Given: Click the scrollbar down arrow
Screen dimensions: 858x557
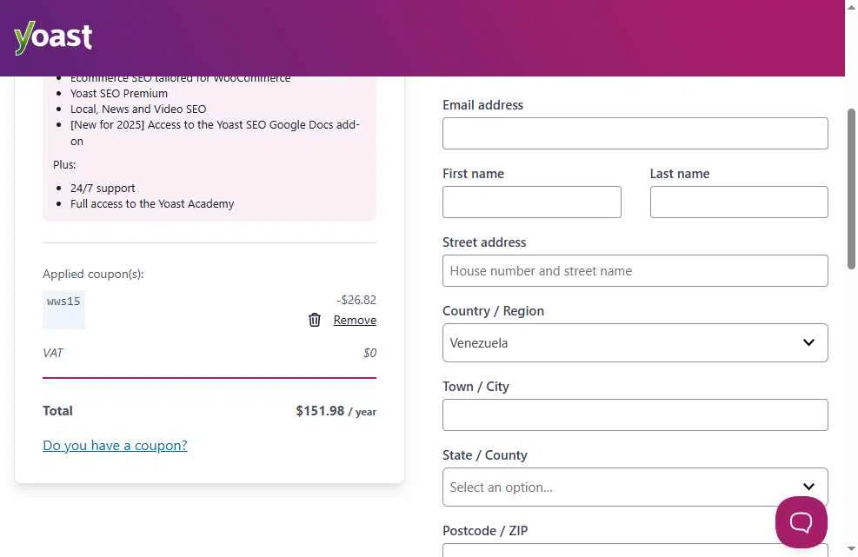Looking at the screenshot, I should coord(851,549).
